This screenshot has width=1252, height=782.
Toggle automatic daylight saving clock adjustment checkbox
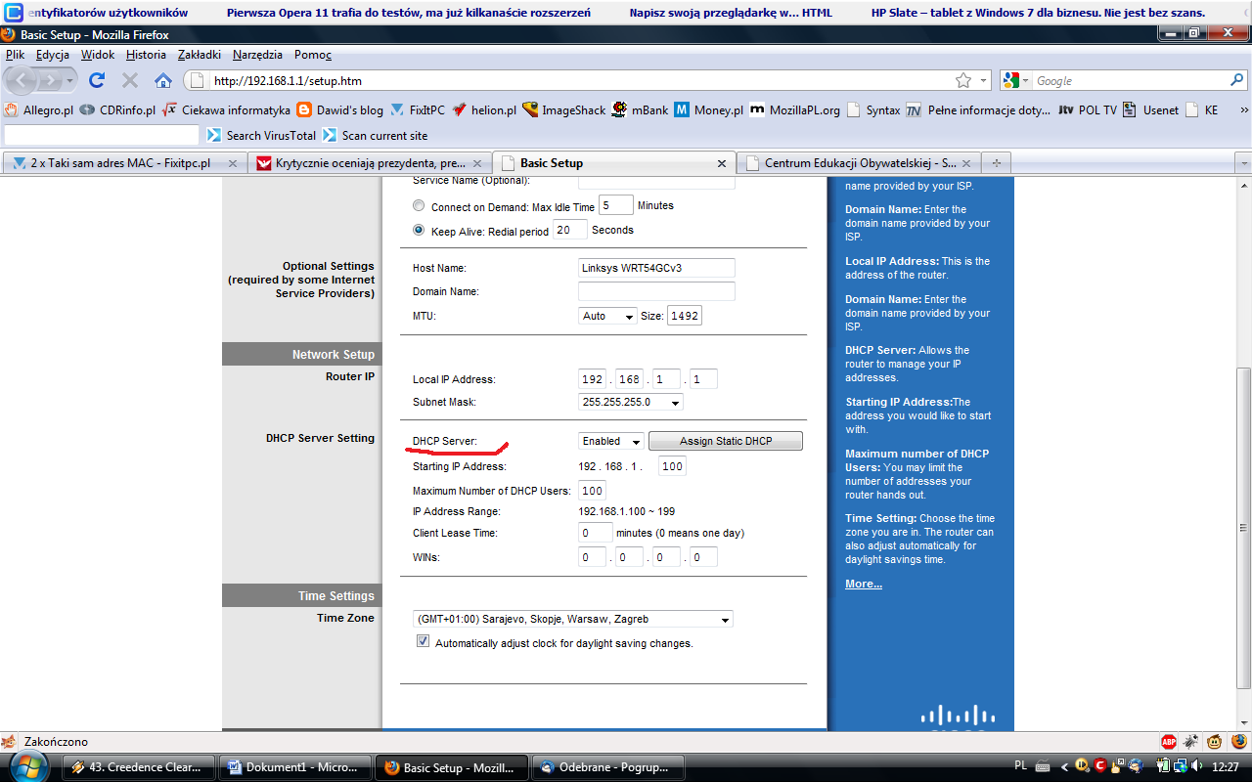point(423,642)
